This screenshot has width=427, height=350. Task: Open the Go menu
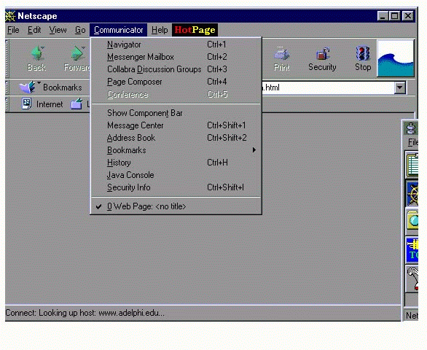[x=80, y=30]
